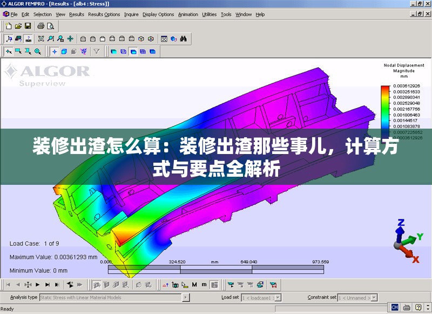Open the Load set dropdown
Image resolution: width=432 pixels, height=314 pixels.
coord(278,297)
